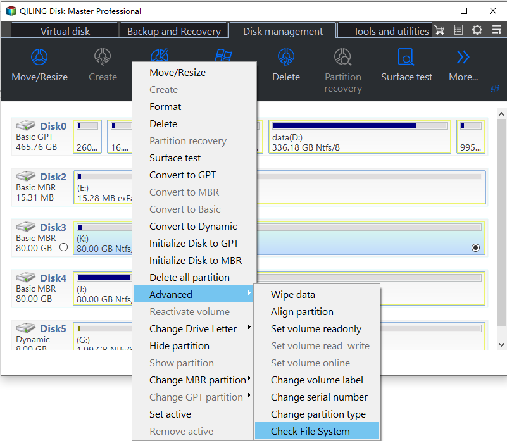507x441 pixels.
Task: Select the Disk4 drive icon
Action: click(25, 277)
